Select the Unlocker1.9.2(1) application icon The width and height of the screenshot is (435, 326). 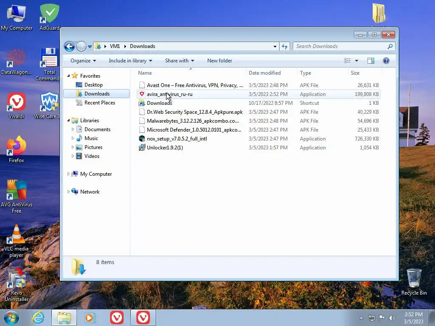142,147
